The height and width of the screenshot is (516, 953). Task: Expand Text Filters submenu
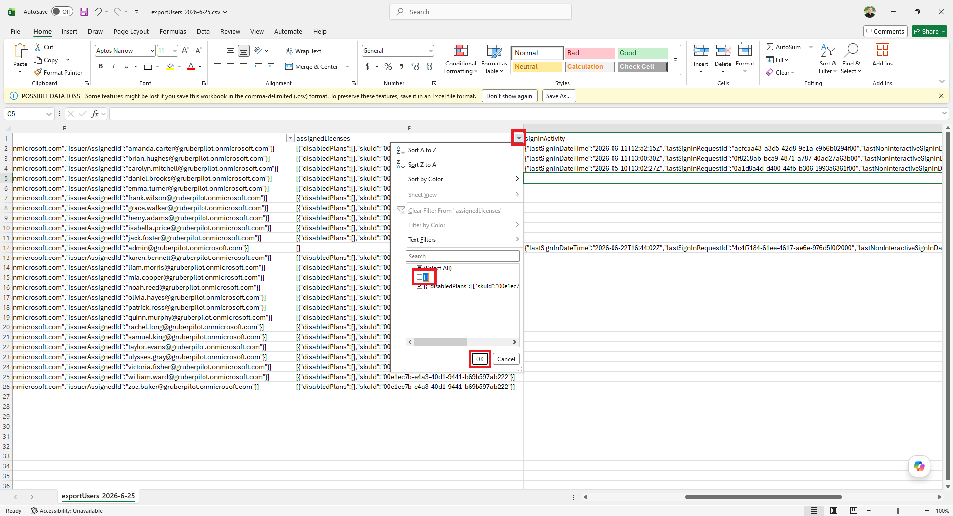[x=463, y=240]
